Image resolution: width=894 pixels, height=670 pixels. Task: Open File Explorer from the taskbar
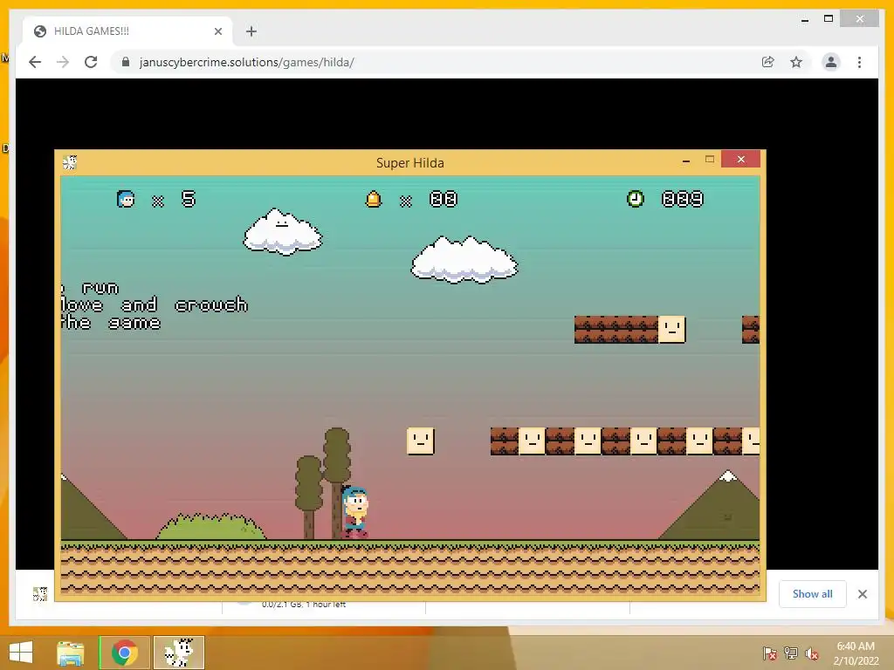point(71,653)
